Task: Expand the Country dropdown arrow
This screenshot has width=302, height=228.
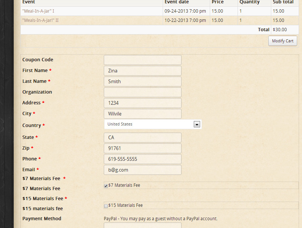Action: click(x=197, y=124)
